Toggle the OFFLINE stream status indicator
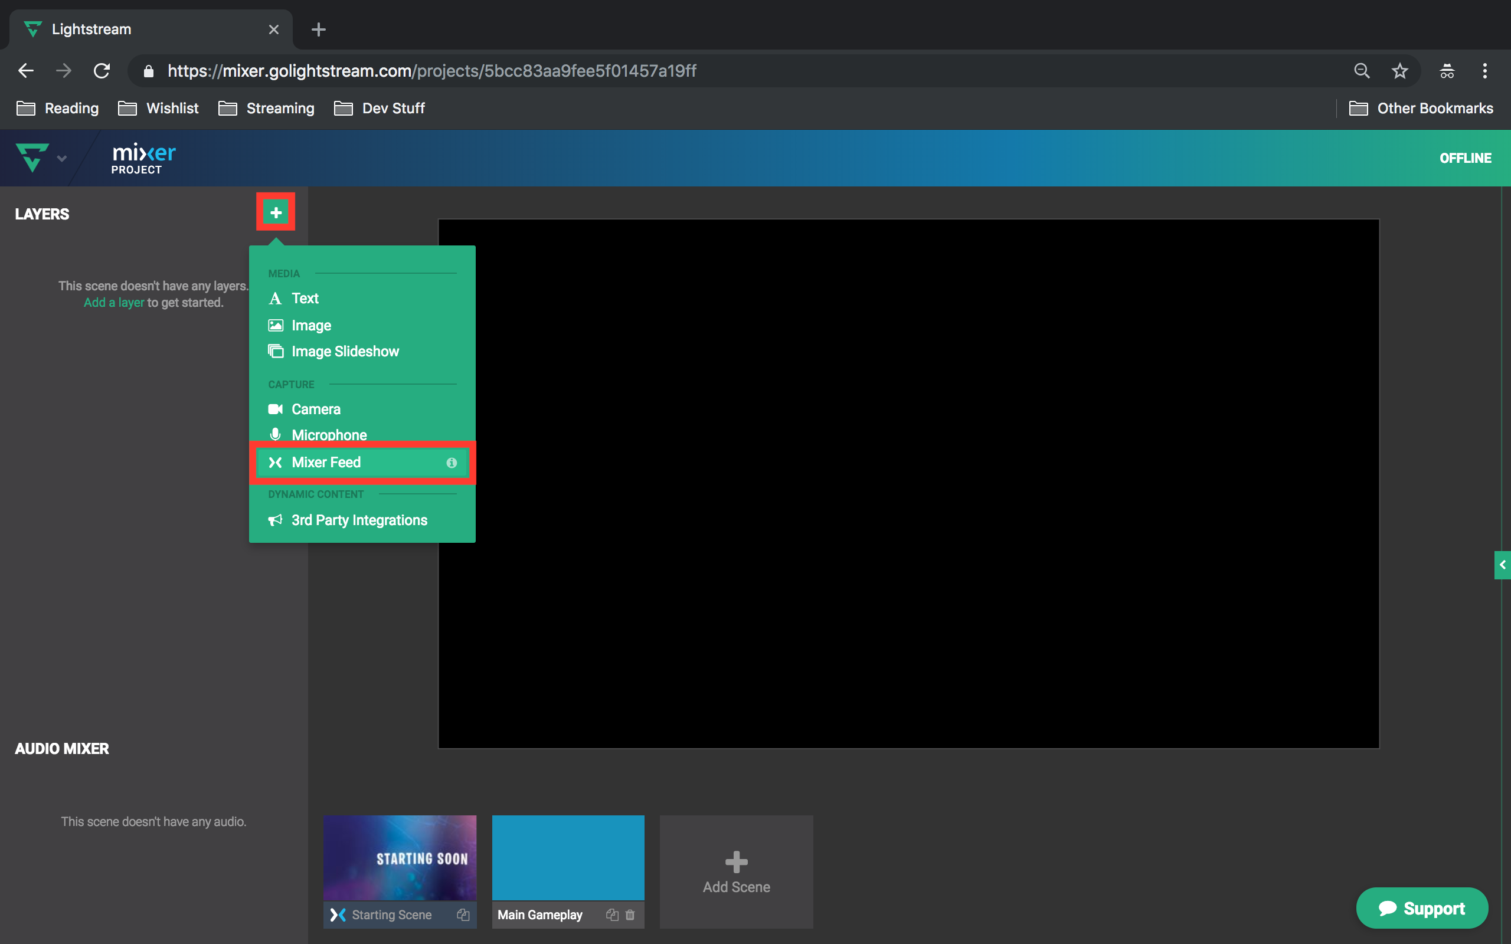 pyautogui.click(x=1465, y=158)
